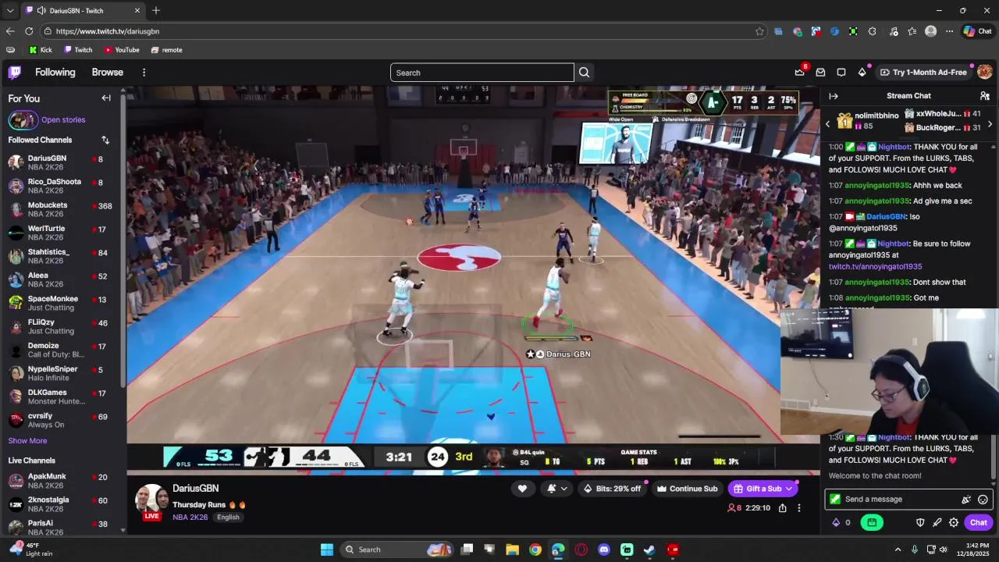Viewport: 999px width, 562px height.
Task: Click the Continue Sub button
Action: point(687,489)
